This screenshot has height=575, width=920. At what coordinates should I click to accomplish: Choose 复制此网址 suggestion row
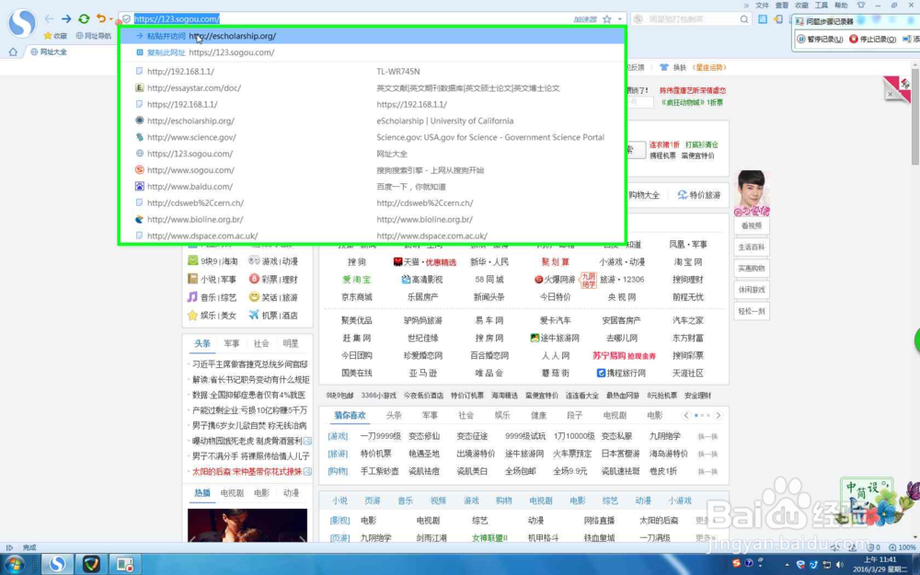(x=373, y=52)
